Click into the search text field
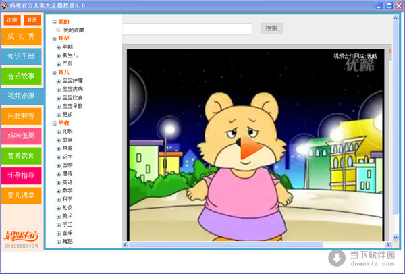Image resolution: width=405 pixels, height=274 pixels. pos(187,29)
